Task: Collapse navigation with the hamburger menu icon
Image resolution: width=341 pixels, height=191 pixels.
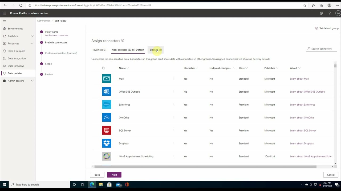Action: point(5,21)
